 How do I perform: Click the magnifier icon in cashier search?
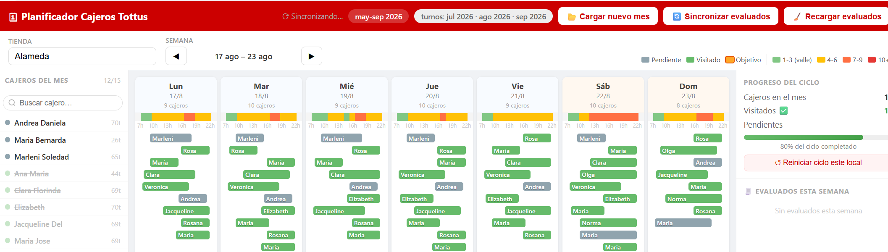coord(12,103)
